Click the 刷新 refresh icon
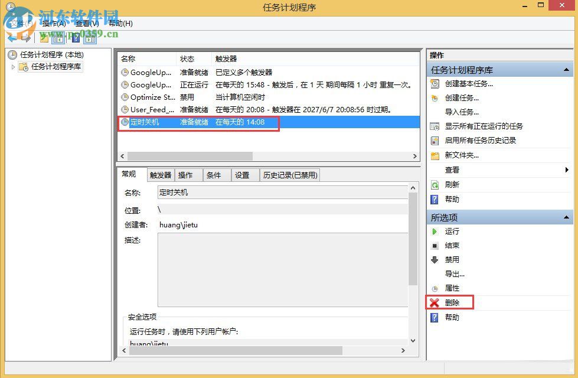 click(x=435, y=184)
